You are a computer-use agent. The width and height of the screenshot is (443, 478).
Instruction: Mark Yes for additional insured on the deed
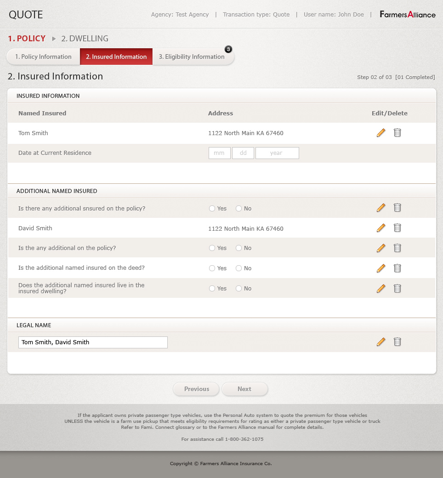212,268
